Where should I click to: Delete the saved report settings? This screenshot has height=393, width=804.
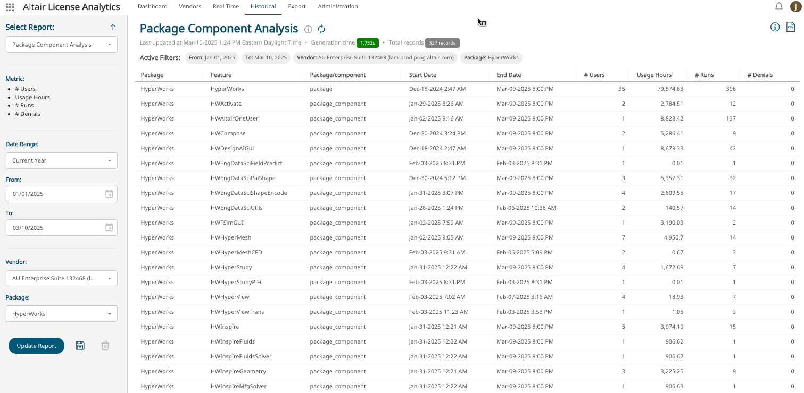pos(105,346)
